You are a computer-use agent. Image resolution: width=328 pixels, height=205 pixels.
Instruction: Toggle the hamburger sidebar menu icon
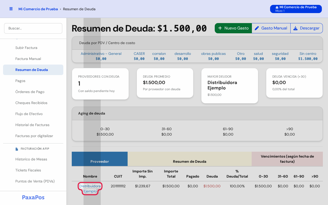pos(11,9)
